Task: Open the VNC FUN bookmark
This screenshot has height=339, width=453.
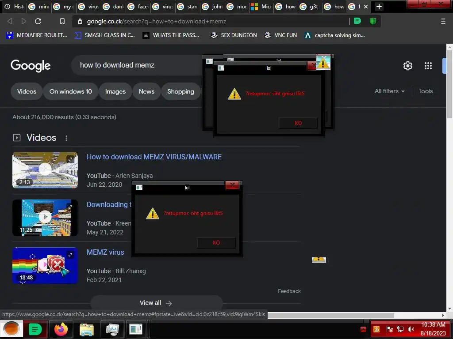Action: [x=281, y=35]
